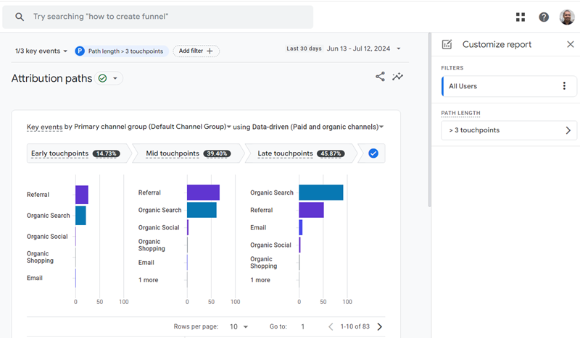The image size is (580, 338).
Task: Open the Google apps grid icon
Action: pos(521,17)
